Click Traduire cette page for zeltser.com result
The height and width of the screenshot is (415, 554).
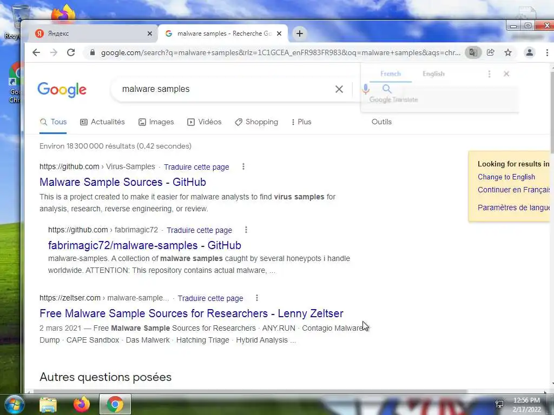[210, 298]
